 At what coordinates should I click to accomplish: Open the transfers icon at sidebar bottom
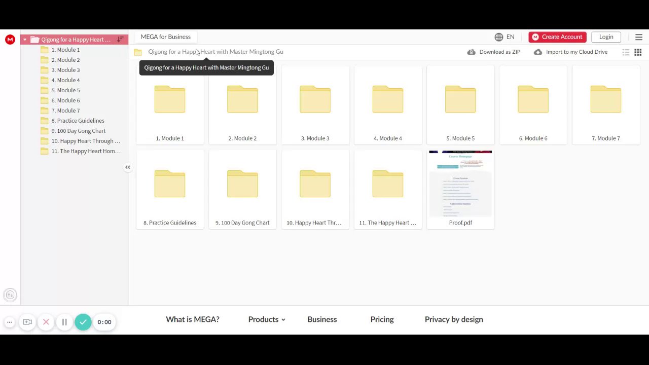10,295
